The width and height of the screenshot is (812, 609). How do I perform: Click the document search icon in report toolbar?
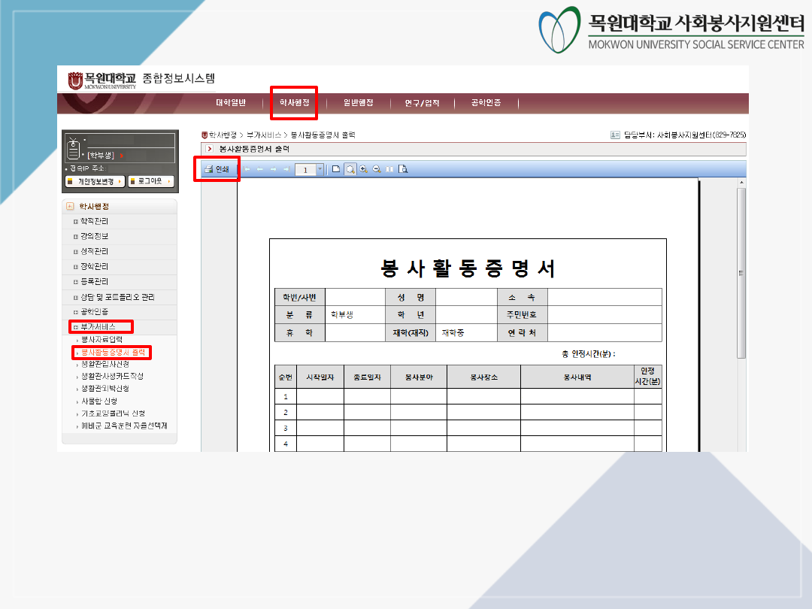click(404, 169)
